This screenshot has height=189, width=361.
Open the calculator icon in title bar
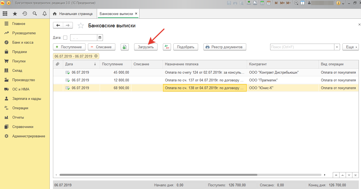pyautogui.click(x=262, y=3)
